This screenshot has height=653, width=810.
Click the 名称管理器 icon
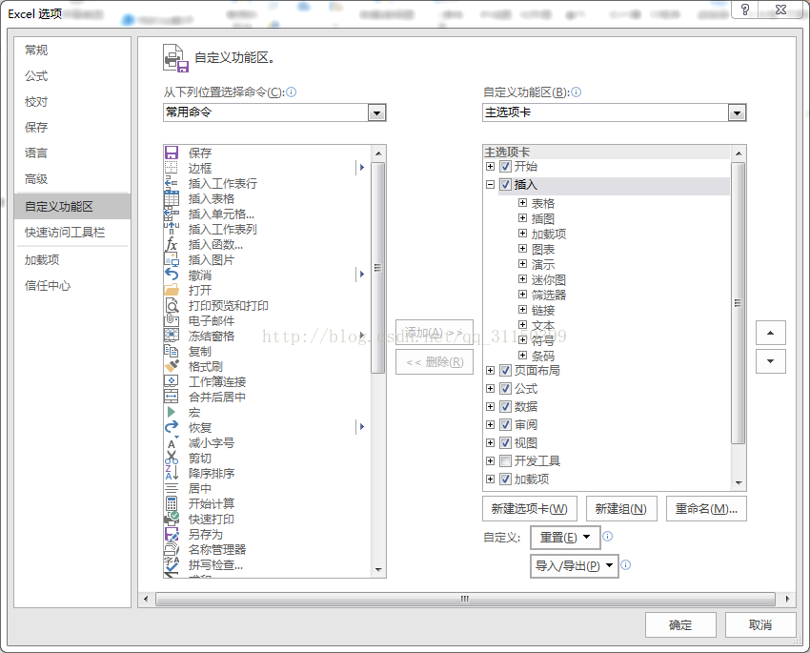point(172,549)
